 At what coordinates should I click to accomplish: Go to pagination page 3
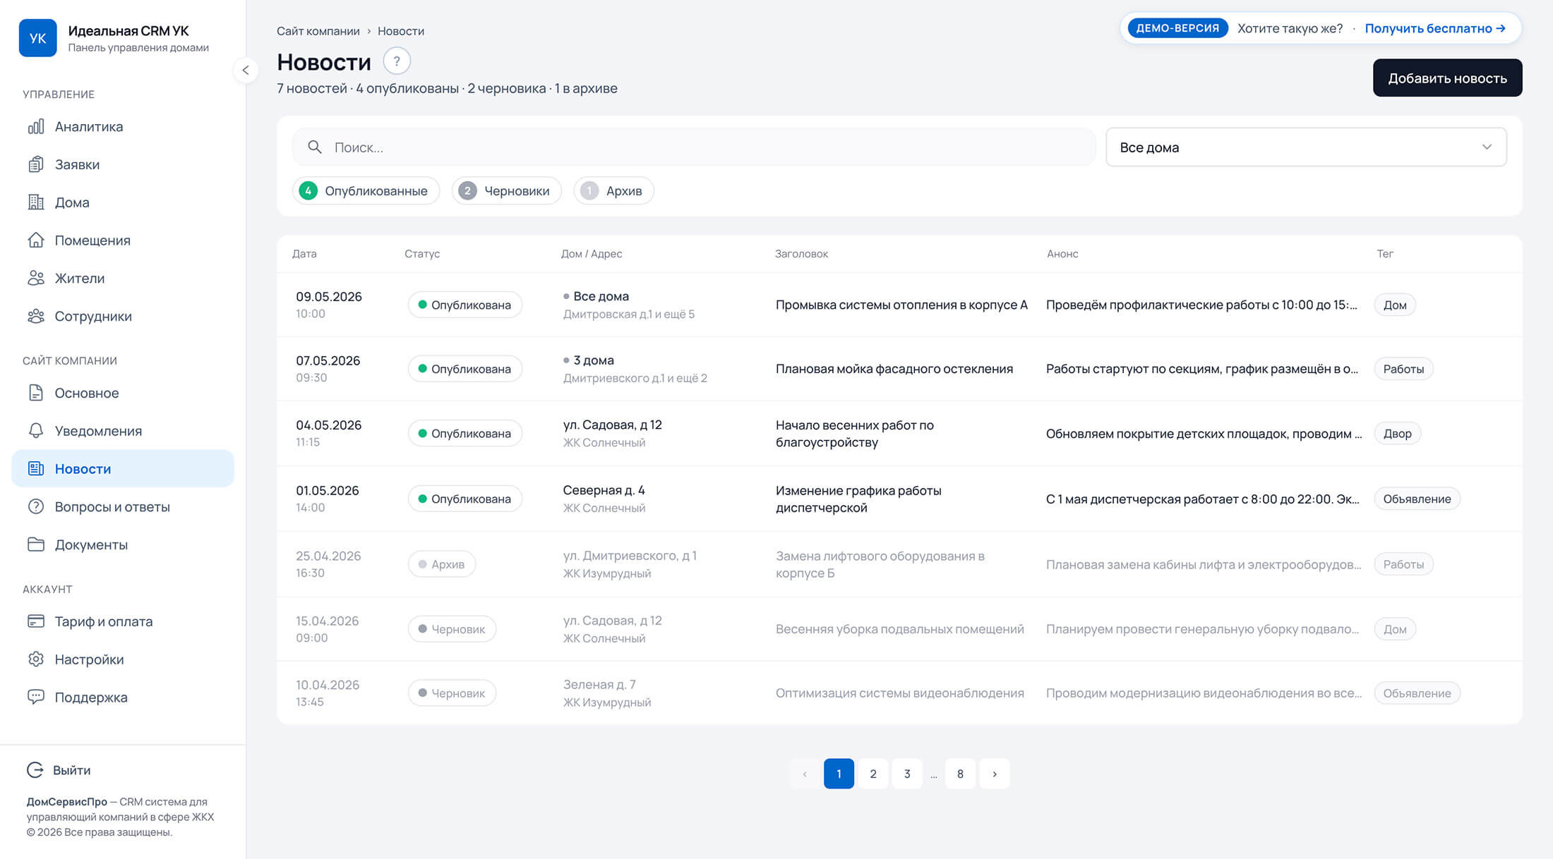[907, 774]
